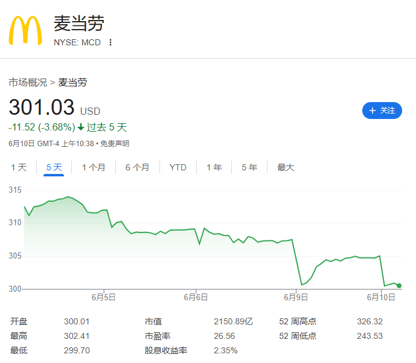
Task: Click the 开盘 value 300.01
Action: click(77, 321)
